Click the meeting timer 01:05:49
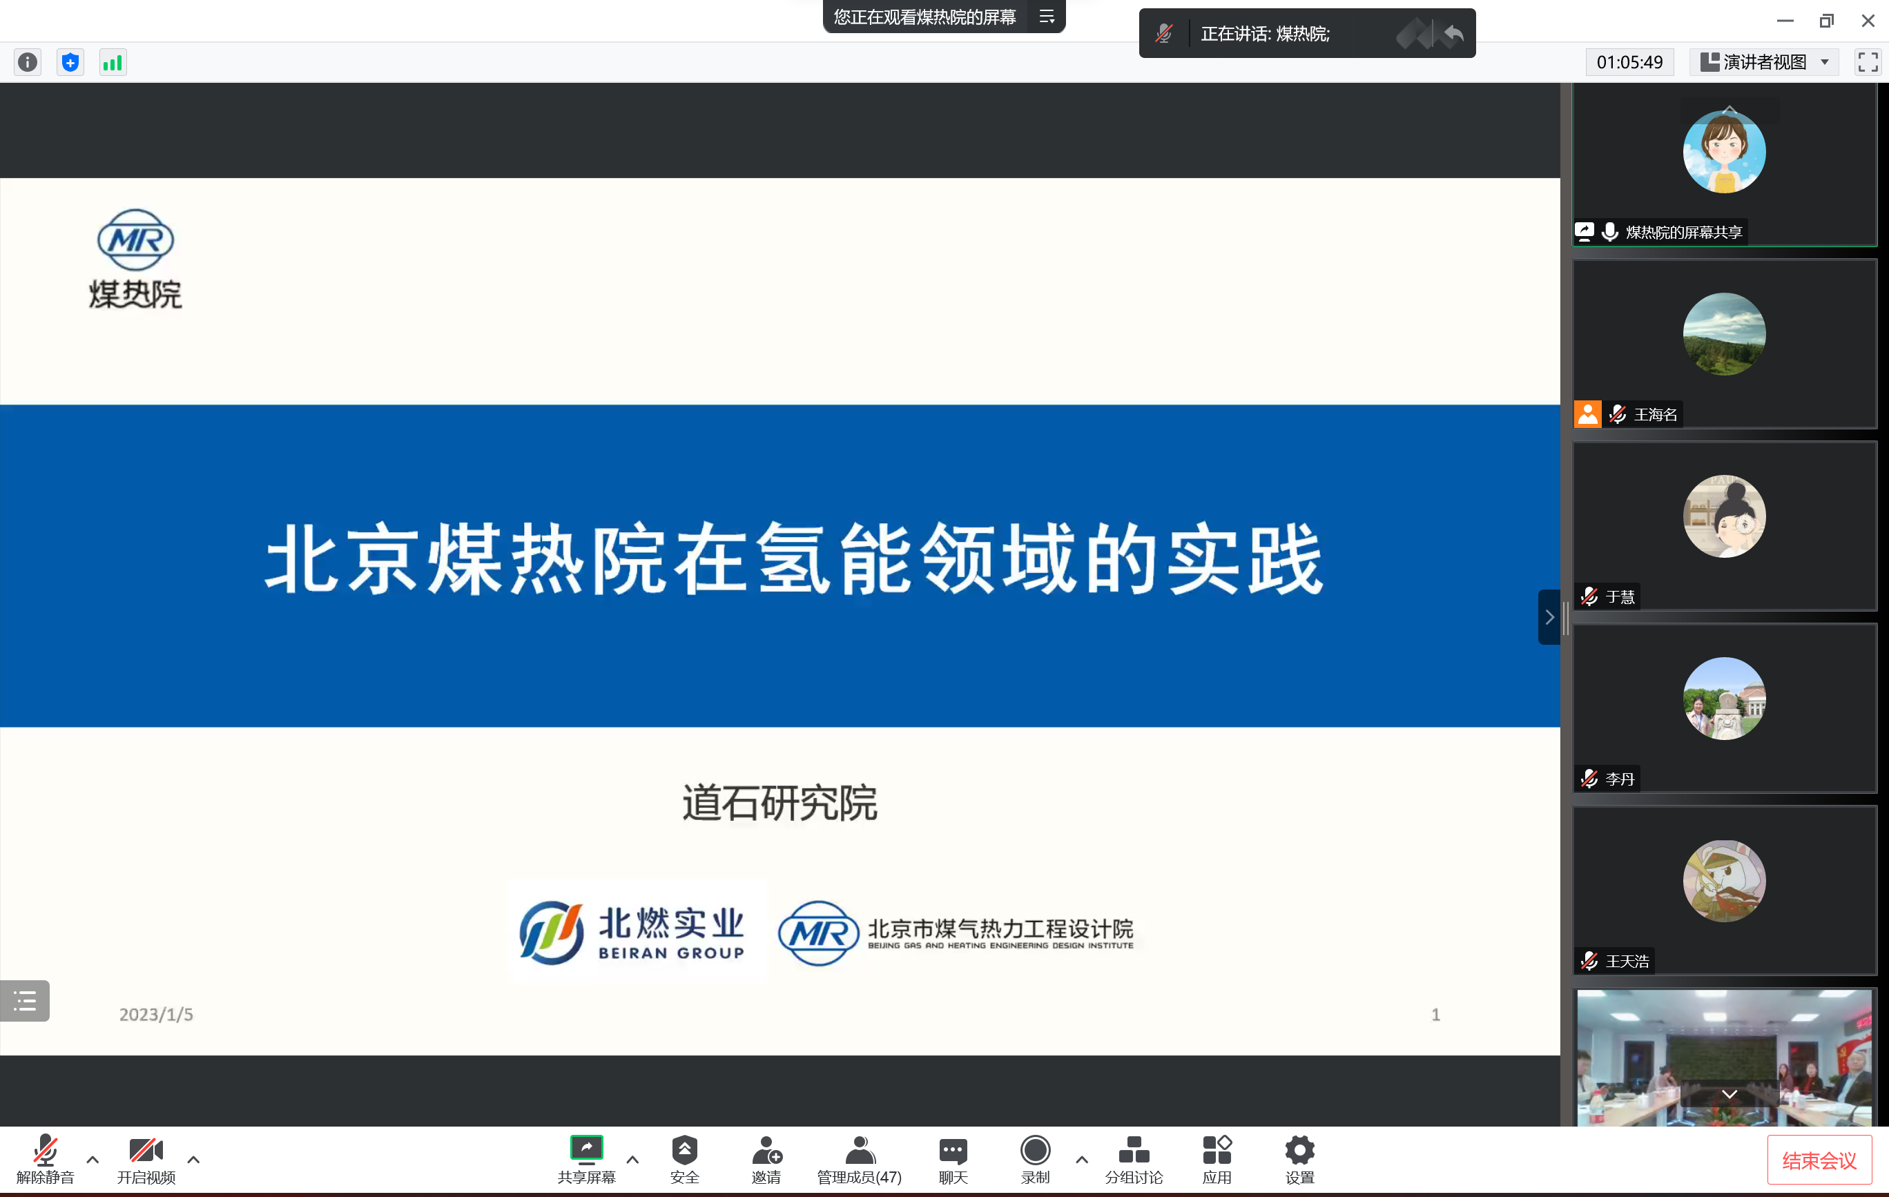1889x1197 pixels. coord(1630,62)
